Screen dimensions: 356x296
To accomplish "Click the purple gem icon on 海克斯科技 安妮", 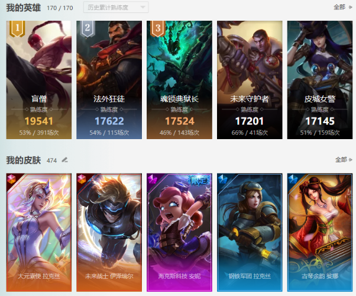I will (x=152, y=179).
